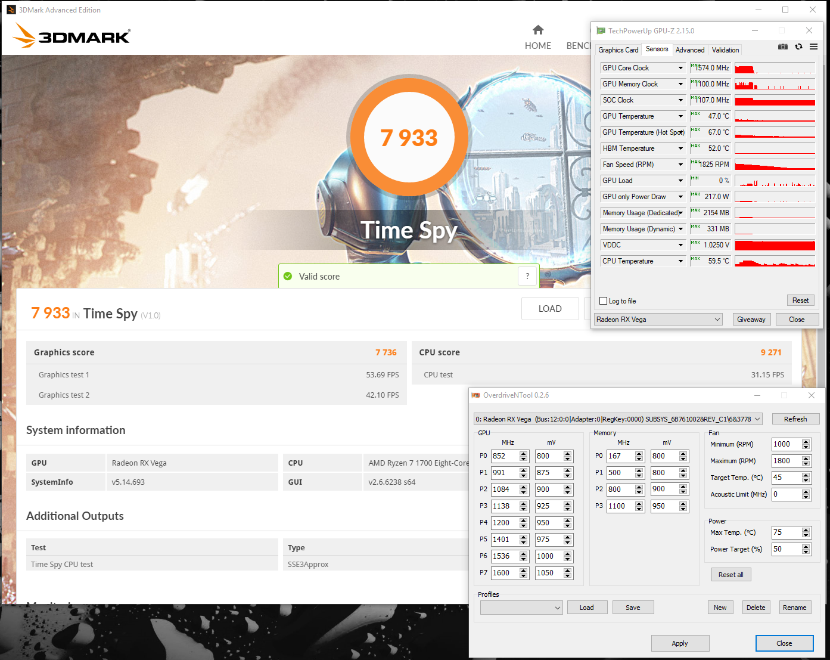Click the 3DMark Advanced Edition title icon
This screenshot has height=660, width=830.
tap(11, 10)
